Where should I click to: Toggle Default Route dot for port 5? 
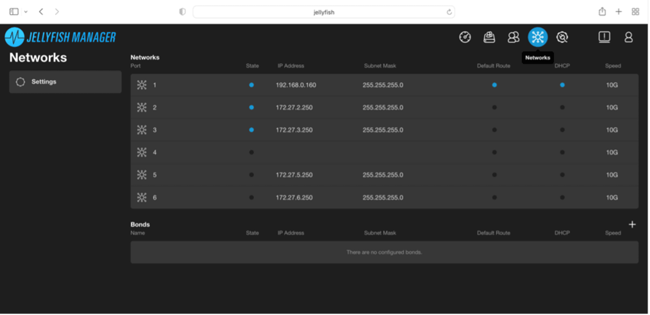coord(494,175)
